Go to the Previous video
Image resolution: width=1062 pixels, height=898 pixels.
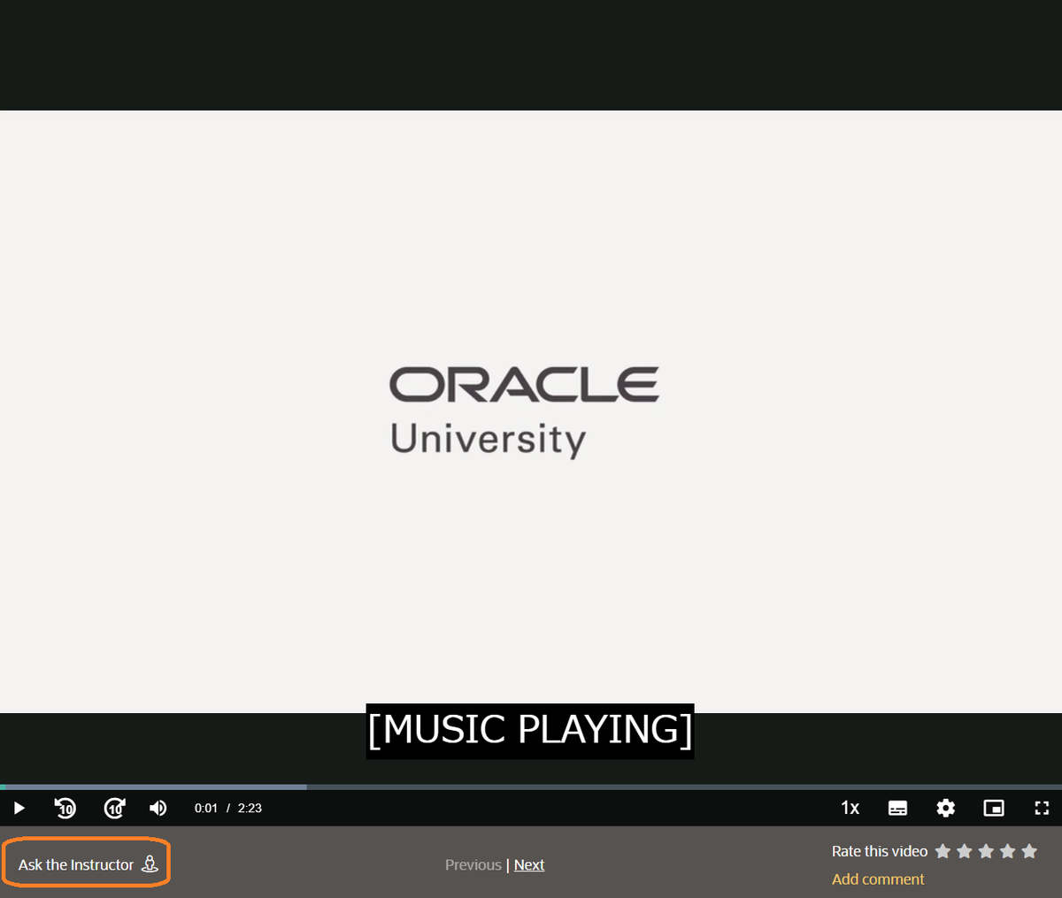(473, 864)
